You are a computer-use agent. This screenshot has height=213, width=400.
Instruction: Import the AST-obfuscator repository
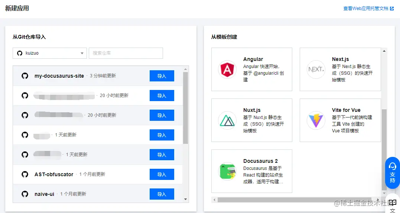point(162,174)
